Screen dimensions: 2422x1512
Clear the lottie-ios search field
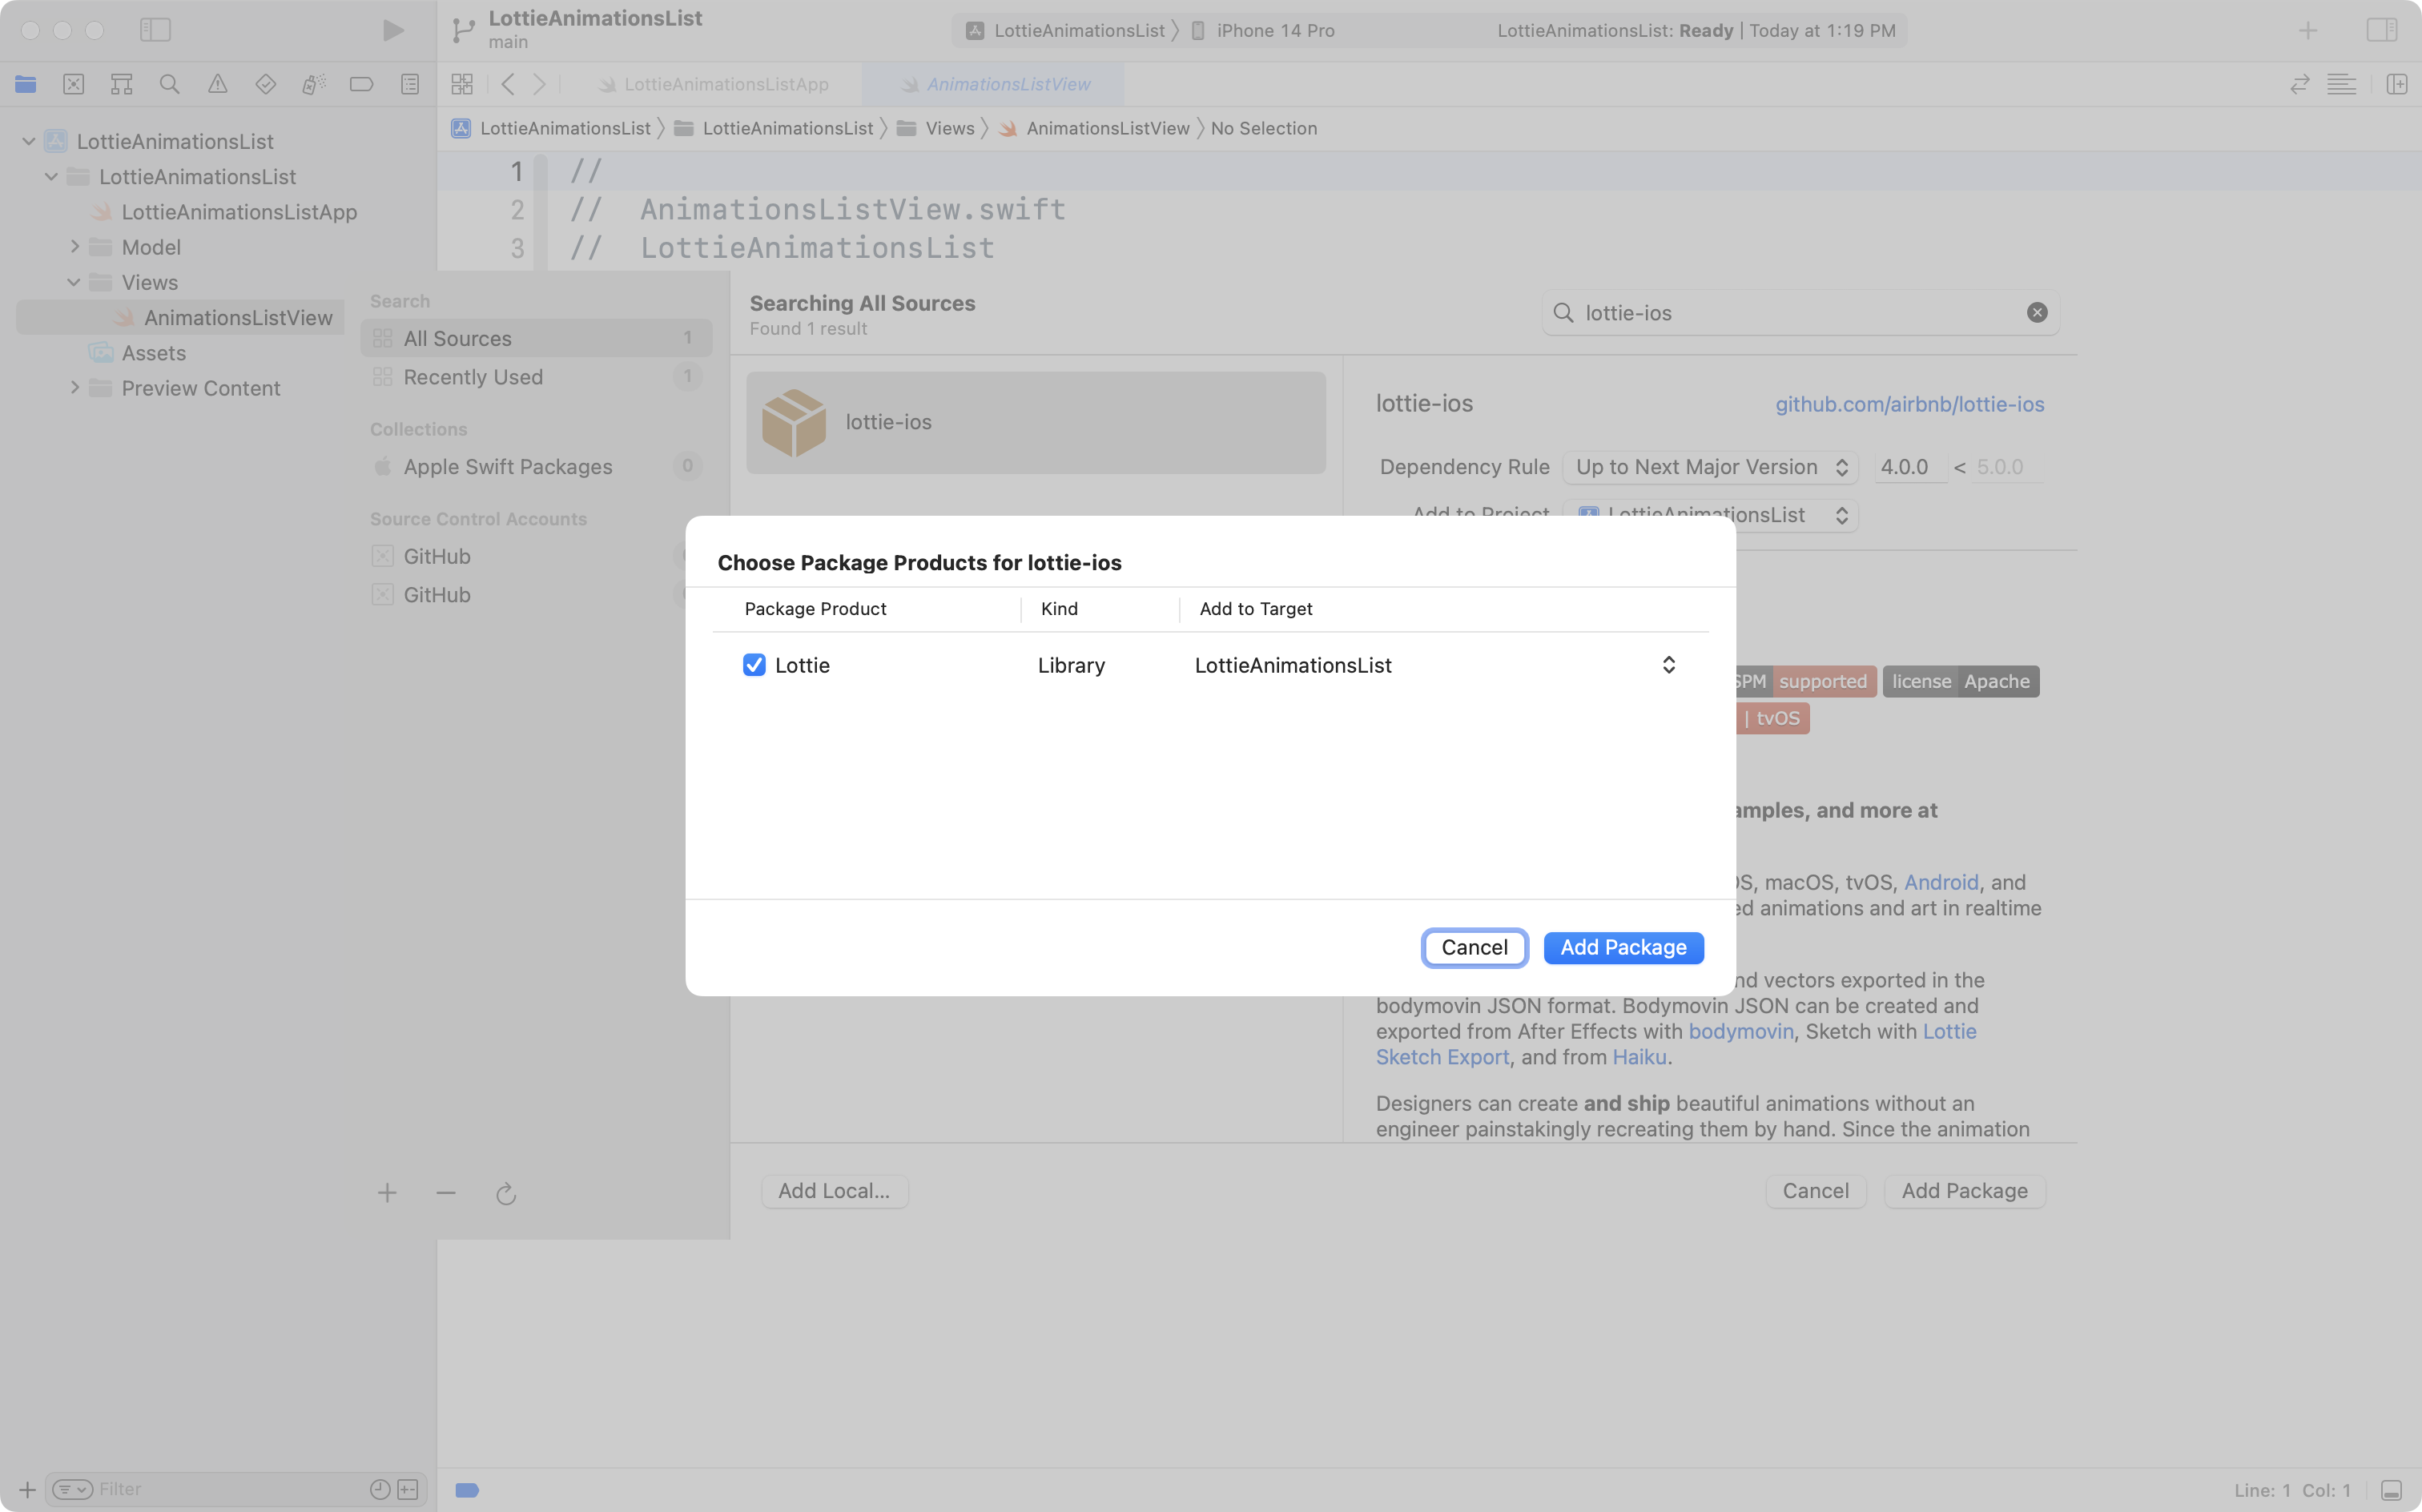click(x=2037, y=312)
